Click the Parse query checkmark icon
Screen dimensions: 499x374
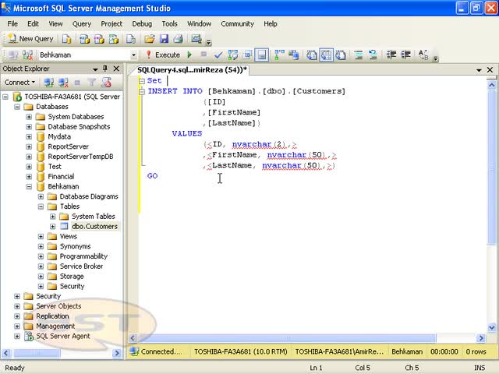(x=219, y=55)
